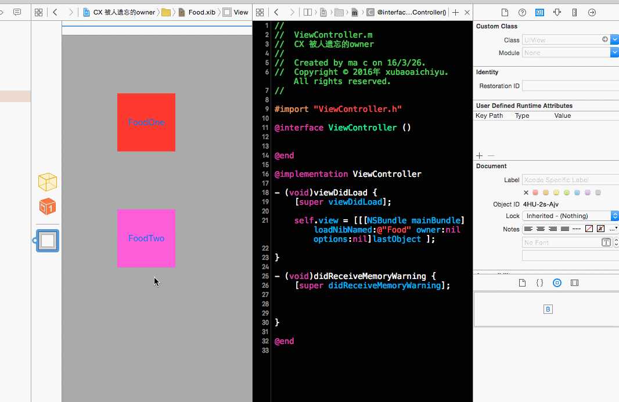
Task: Add a new assistant editor pane
Action: (456, 13)
